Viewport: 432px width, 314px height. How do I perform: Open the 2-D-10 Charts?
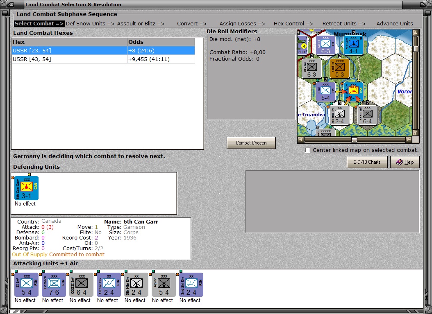(x=367, y=162)
